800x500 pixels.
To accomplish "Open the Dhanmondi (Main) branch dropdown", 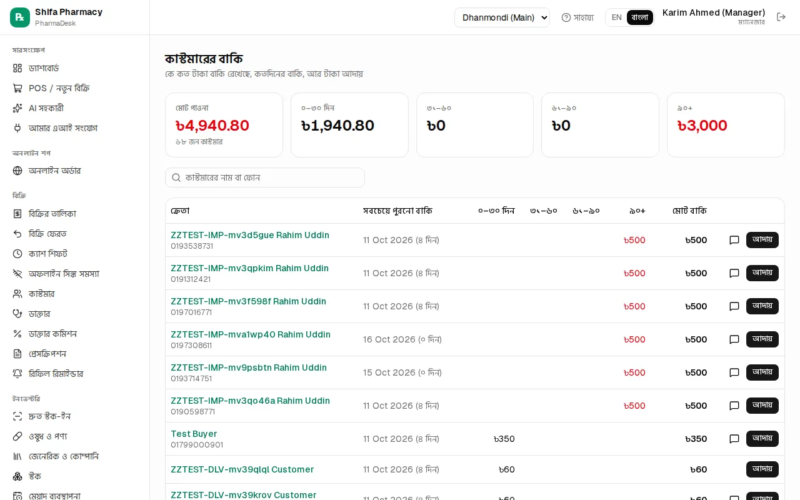I will tap(502, 17).
